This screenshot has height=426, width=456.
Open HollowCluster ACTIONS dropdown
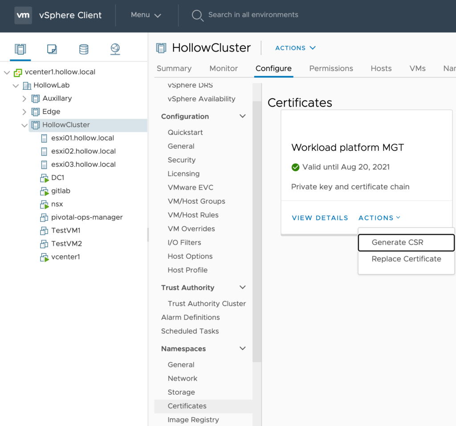(295, 48)
